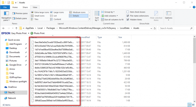196x107 pixels.
Task: Click the Properties quick access toolbar icon
Action: 9,2
